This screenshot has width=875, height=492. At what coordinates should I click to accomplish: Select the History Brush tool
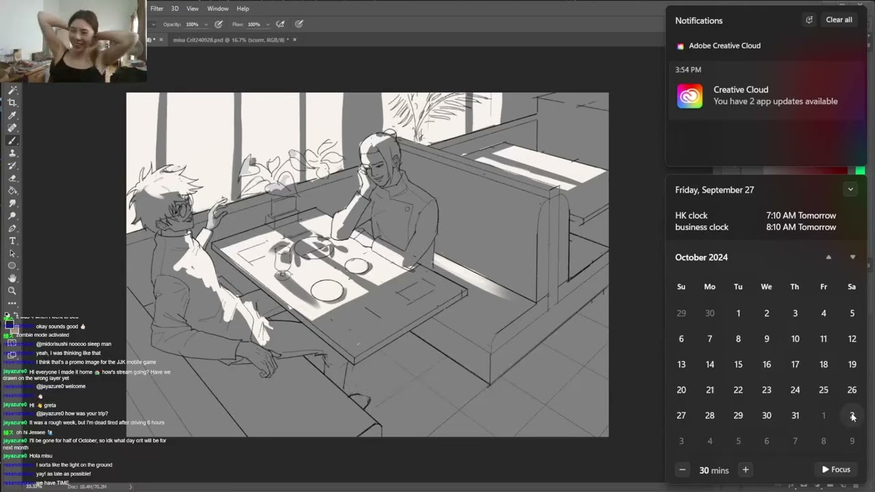click(x=12, y=165)
